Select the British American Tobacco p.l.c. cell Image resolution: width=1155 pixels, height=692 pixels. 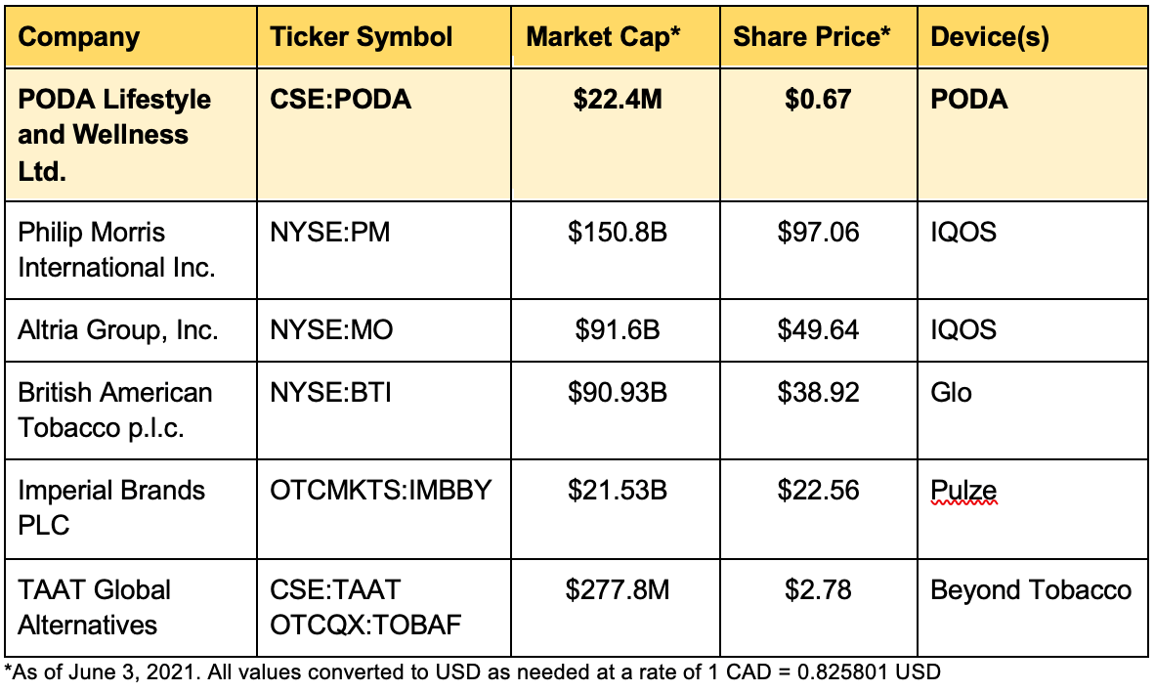point(131,411)
